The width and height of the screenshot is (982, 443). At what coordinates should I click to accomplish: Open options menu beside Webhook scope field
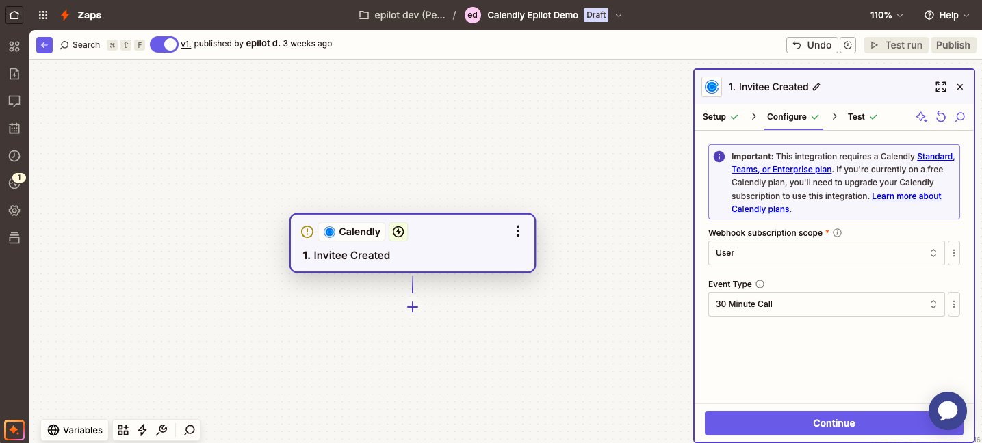coord(954,253)
